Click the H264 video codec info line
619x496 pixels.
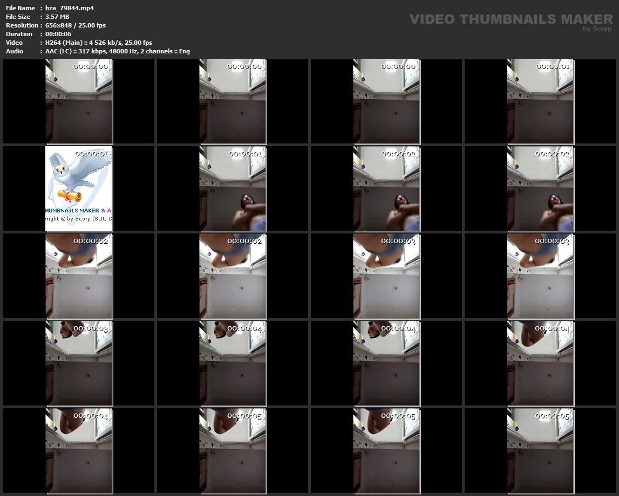pos(99,43)
